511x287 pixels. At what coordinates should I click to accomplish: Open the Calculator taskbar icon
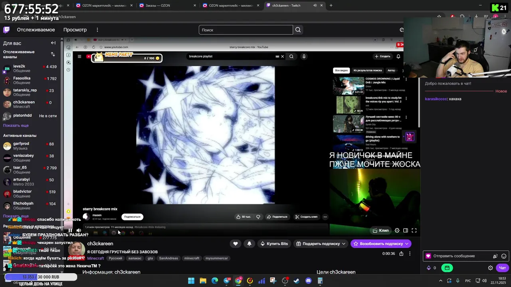[x=320, y=281]
